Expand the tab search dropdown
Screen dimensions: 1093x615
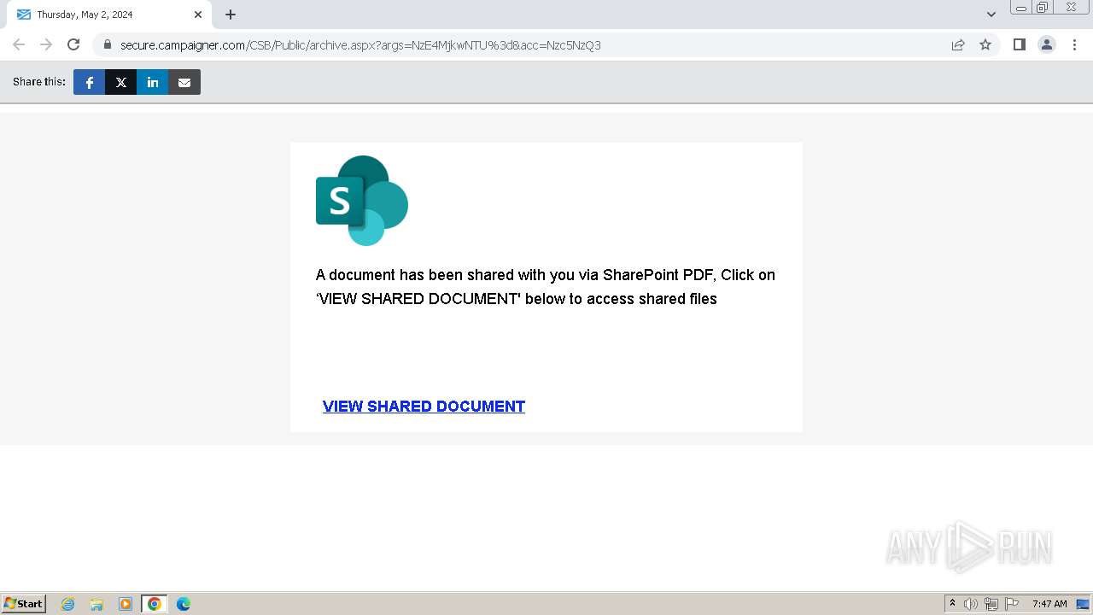click(991, 15)
